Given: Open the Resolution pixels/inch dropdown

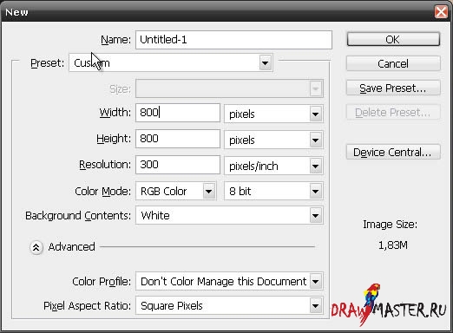Looking at the screenshot, I should coord(273,166).
